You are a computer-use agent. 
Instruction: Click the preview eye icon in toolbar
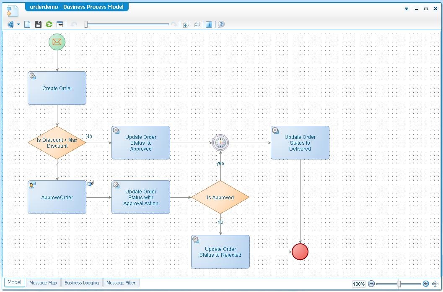(60, 24)
